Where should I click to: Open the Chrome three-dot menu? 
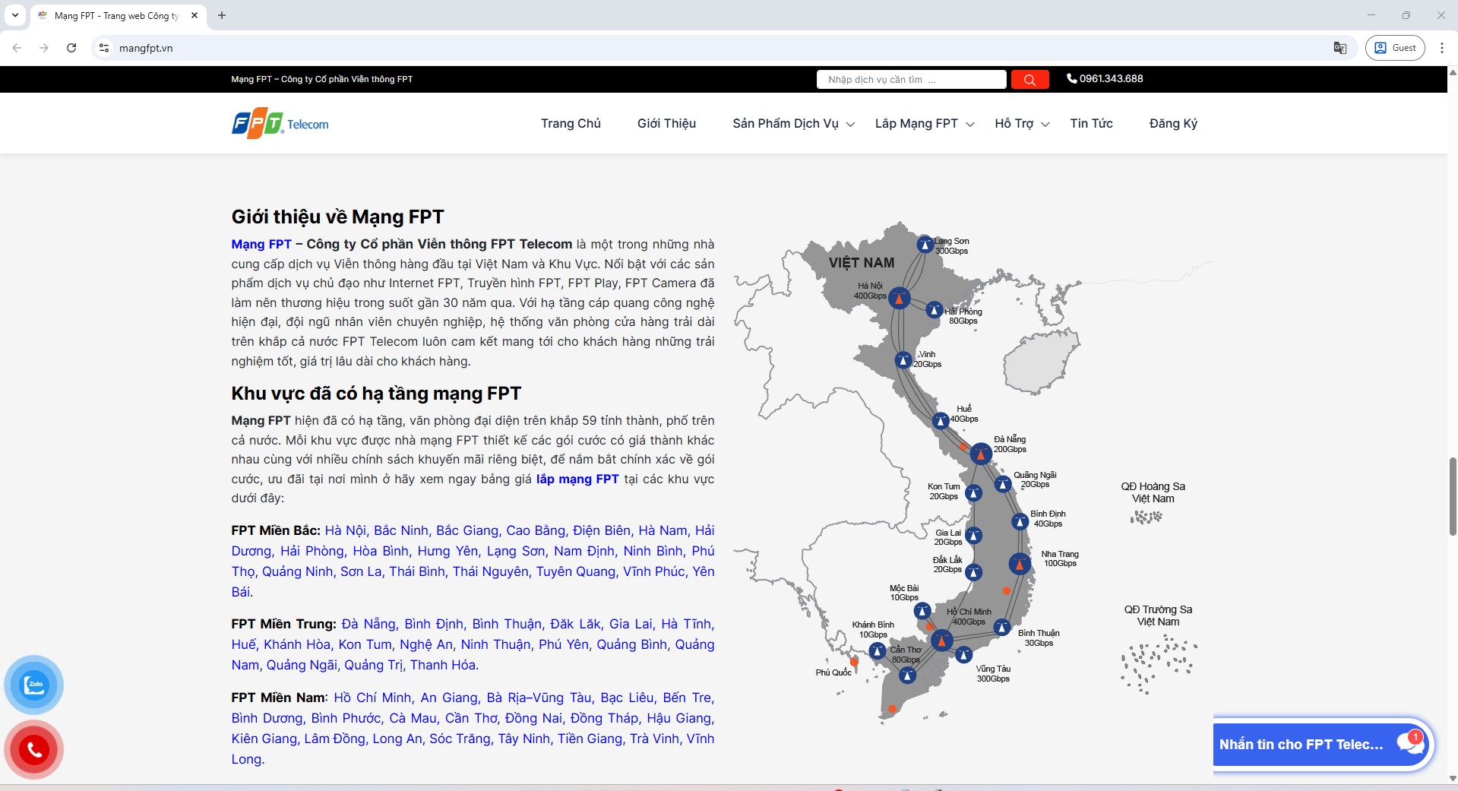[x=1441, y=48]
